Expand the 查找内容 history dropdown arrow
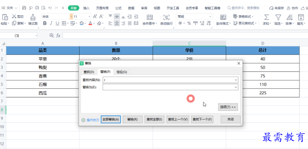The image size is (308, 149). coord(236,80)
